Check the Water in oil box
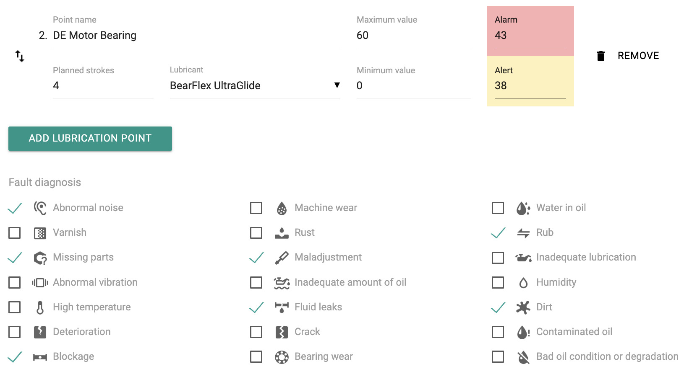The width and height of the screenshot is (684, 382). point(498,208)
